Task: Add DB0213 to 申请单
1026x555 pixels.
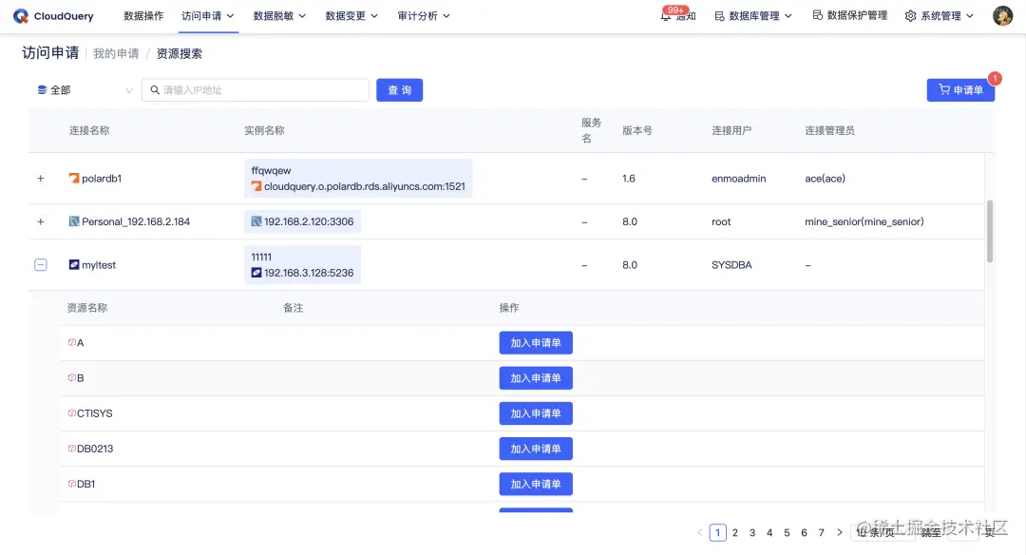Action: 536,449
